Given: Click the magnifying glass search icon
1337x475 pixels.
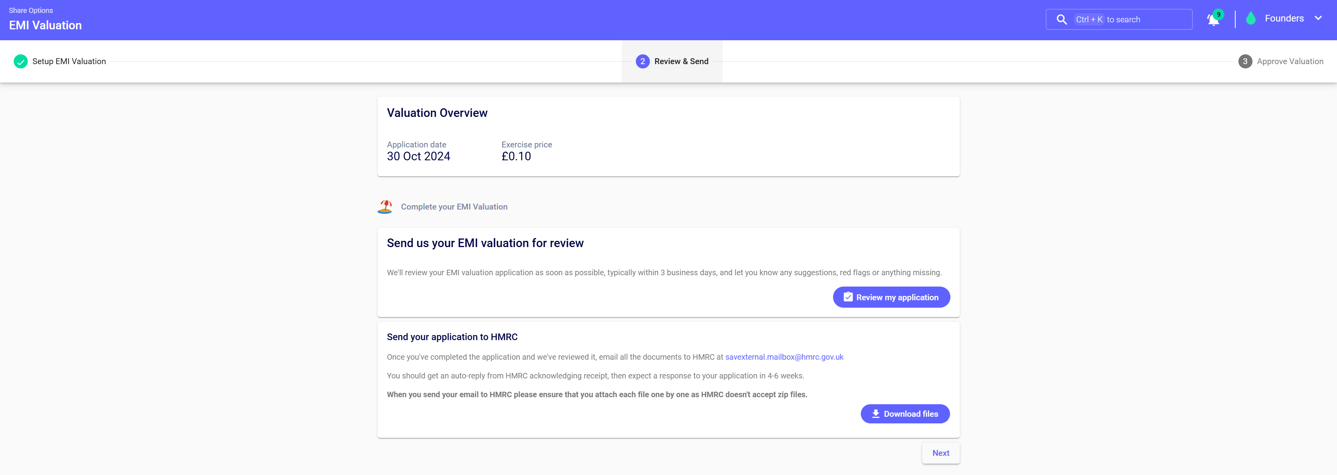Looking at the screenshot, I should pyautogui.click(x=1062, y=20).
